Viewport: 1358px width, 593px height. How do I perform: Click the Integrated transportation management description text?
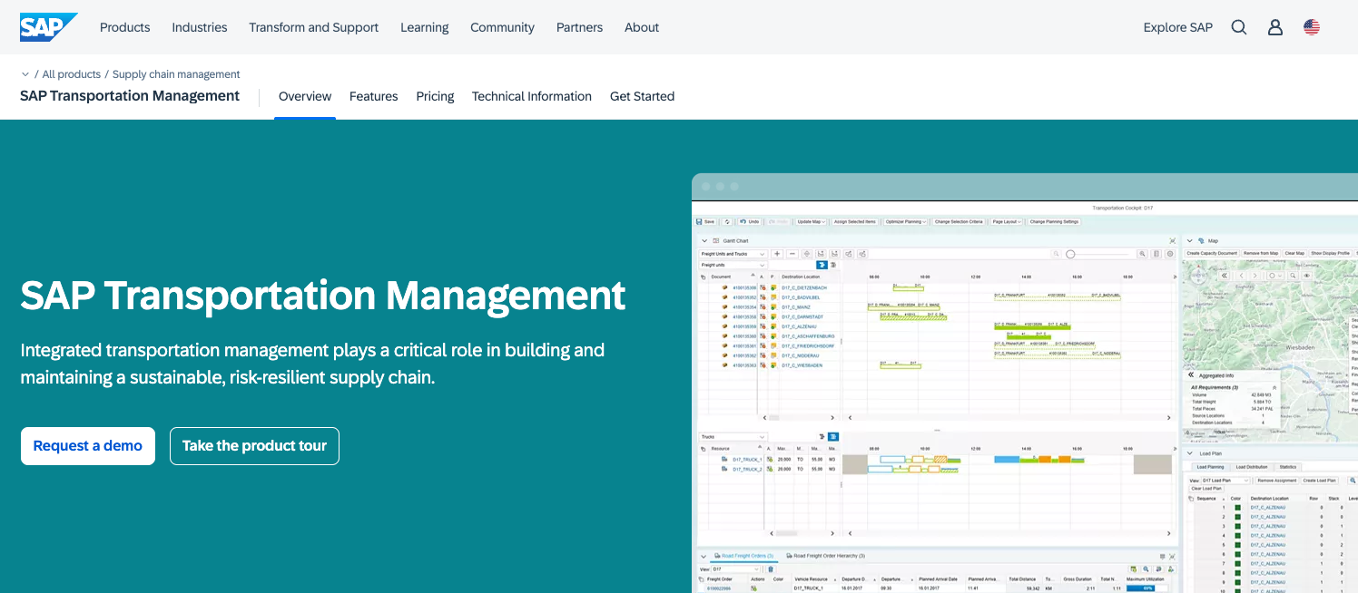pyautogui.click(x=312, y=364)
